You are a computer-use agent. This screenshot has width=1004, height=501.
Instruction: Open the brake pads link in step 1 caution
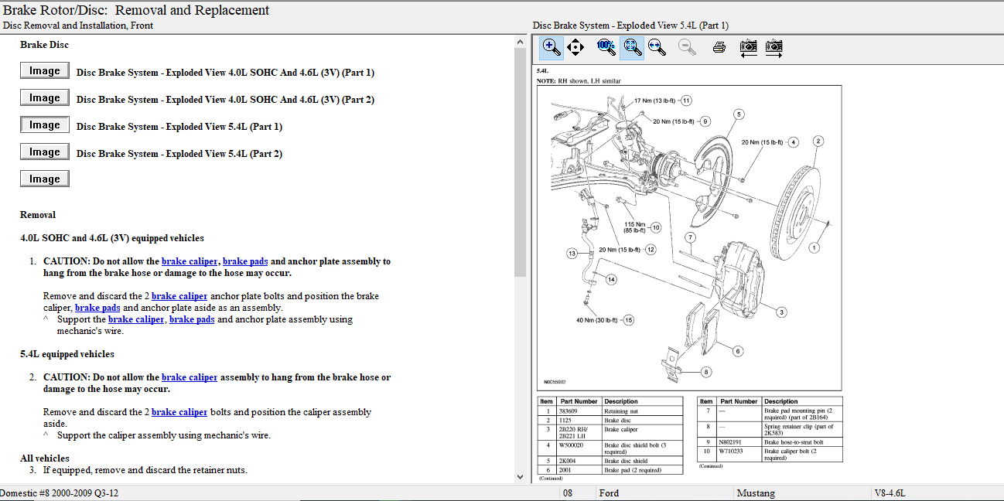point(245,261)
